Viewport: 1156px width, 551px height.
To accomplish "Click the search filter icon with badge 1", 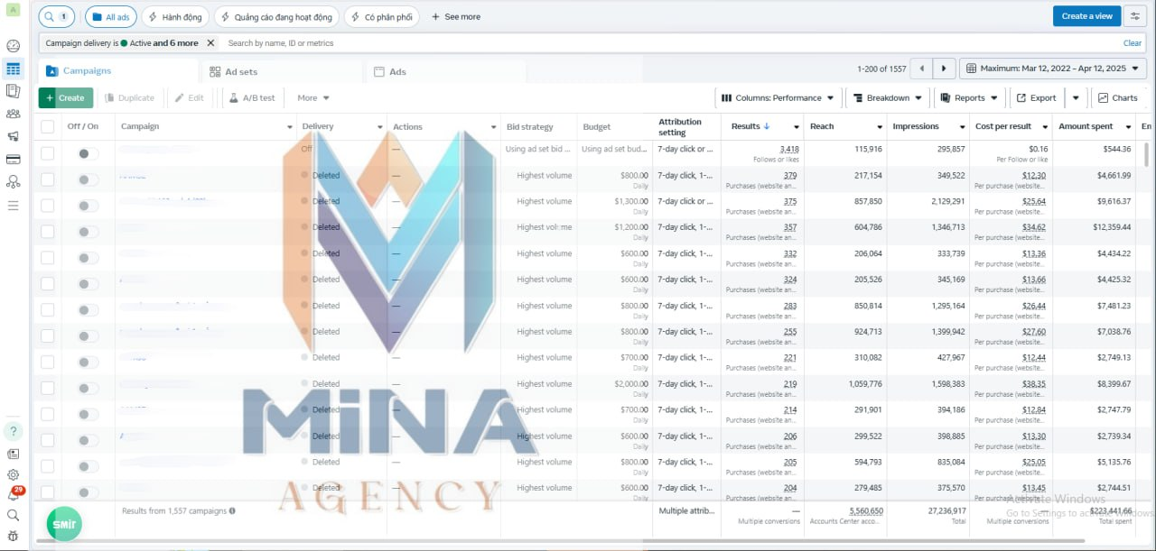I will pyautogui.click(x=56, y=16).
